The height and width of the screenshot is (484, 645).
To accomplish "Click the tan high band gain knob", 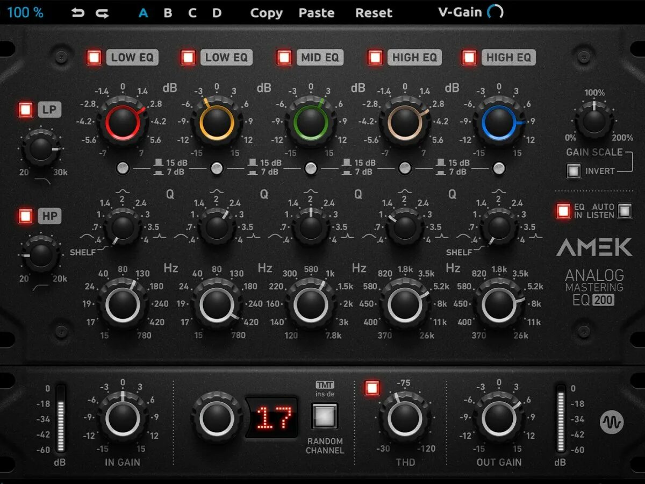I will click(x=405, y=123).
